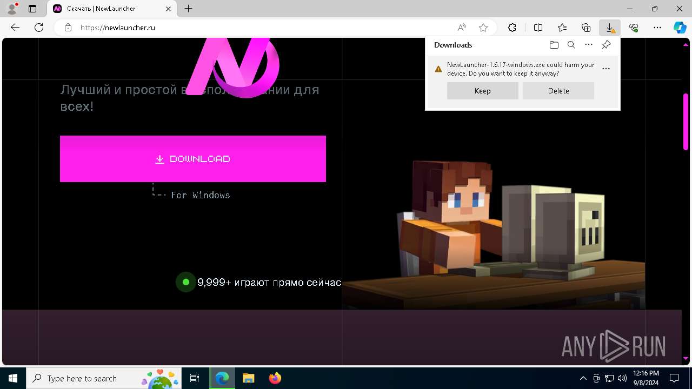Go back to previous page

pyautogui.click(x=15, y=28)
